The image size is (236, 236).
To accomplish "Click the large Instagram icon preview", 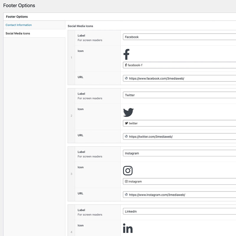I will coord(128,171).
